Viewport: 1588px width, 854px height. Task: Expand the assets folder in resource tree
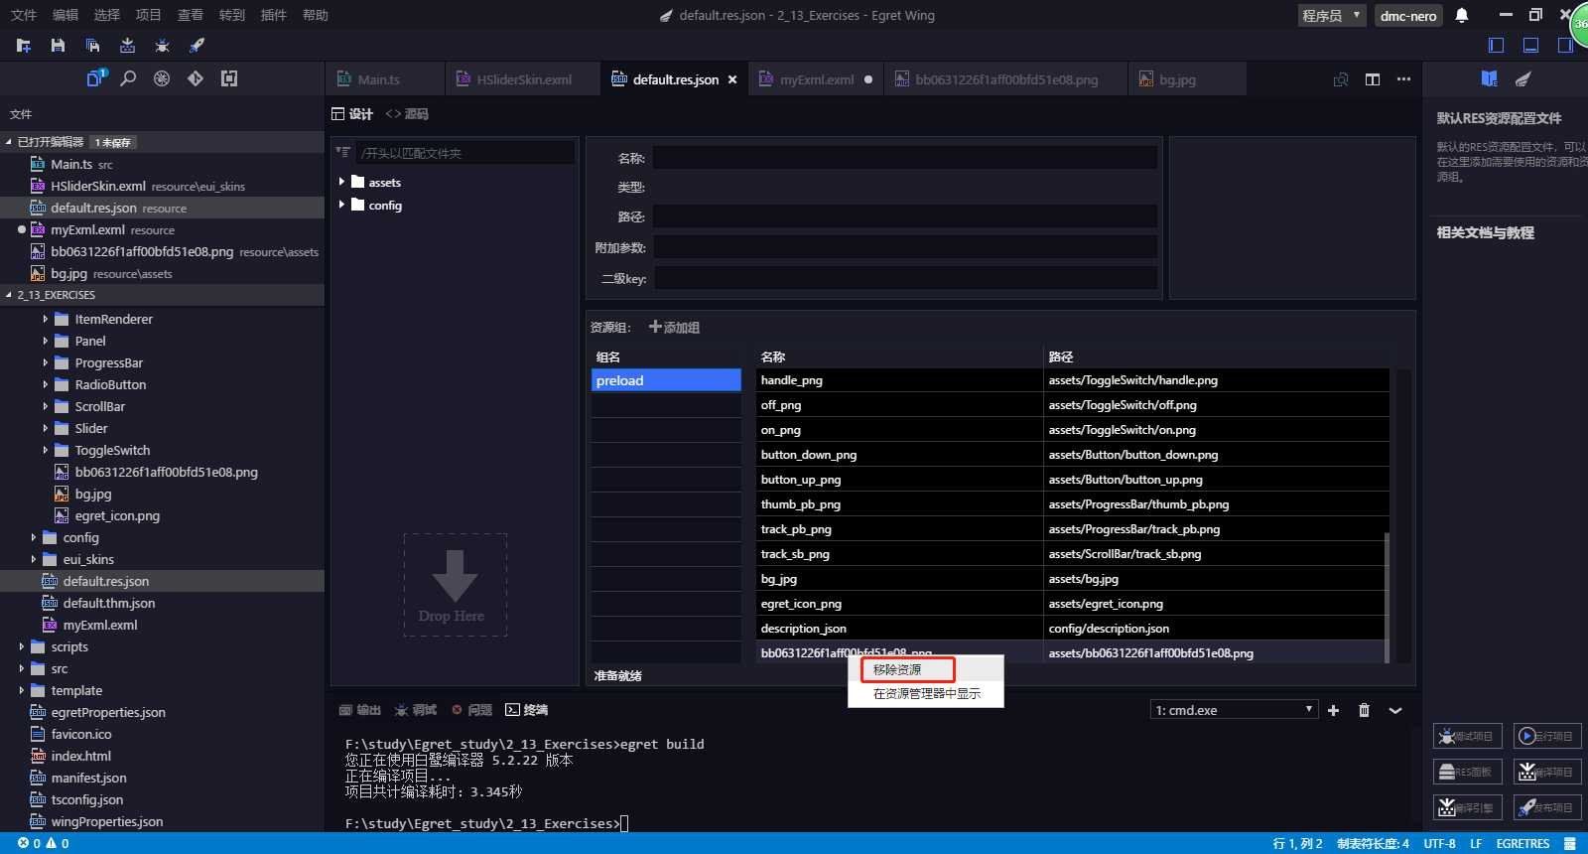coord(341,182)
